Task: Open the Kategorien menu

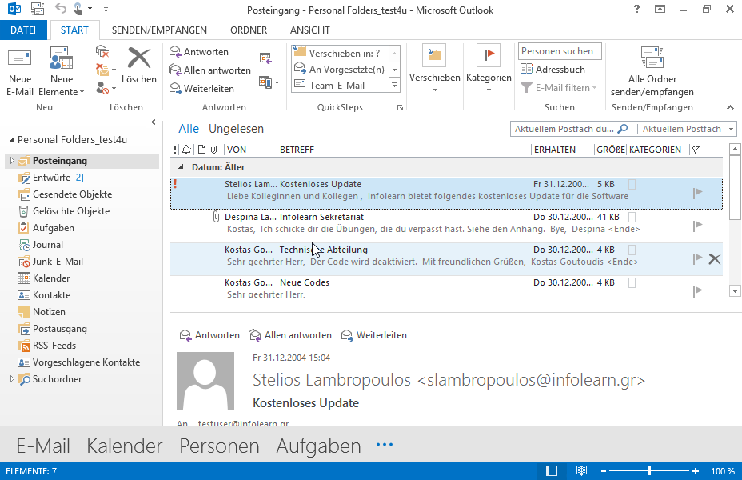Action: [489, 69]
